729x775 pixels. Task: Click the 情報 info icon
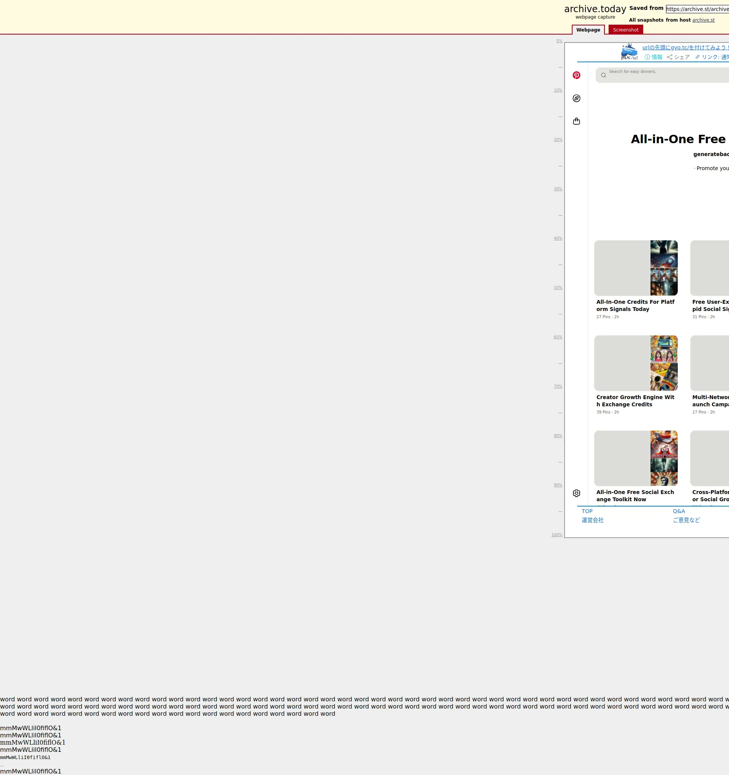(x=647, y=57)
